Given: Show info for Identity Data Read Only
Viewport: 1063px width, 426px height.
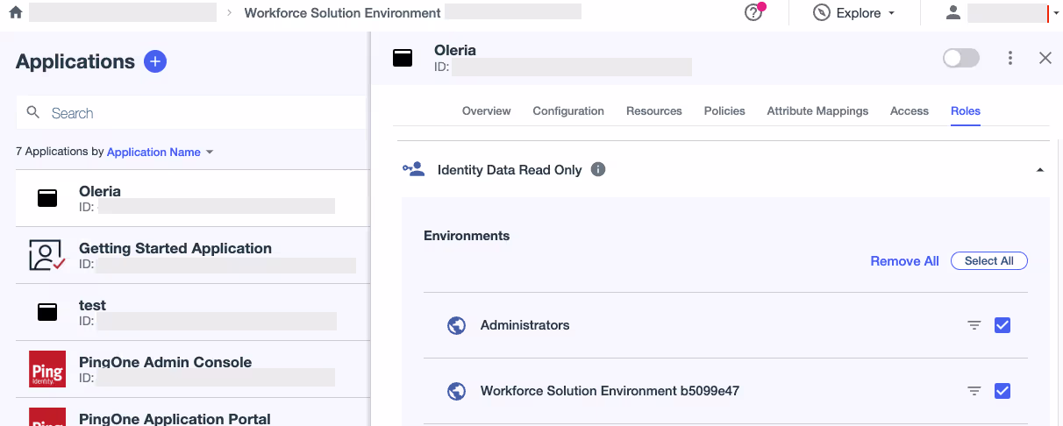Looking at the screenshot, I should pyautogui.click(x=598, y=169).
